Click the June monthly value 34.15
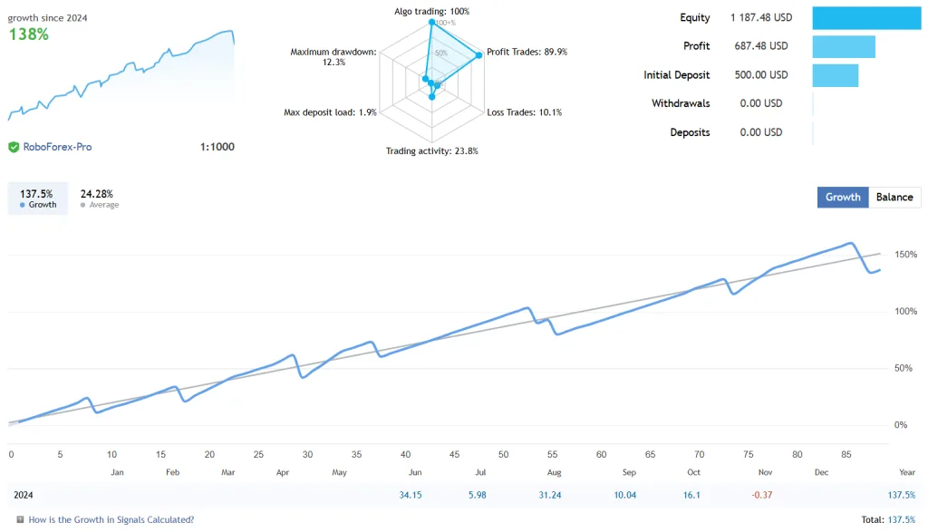 411,495
